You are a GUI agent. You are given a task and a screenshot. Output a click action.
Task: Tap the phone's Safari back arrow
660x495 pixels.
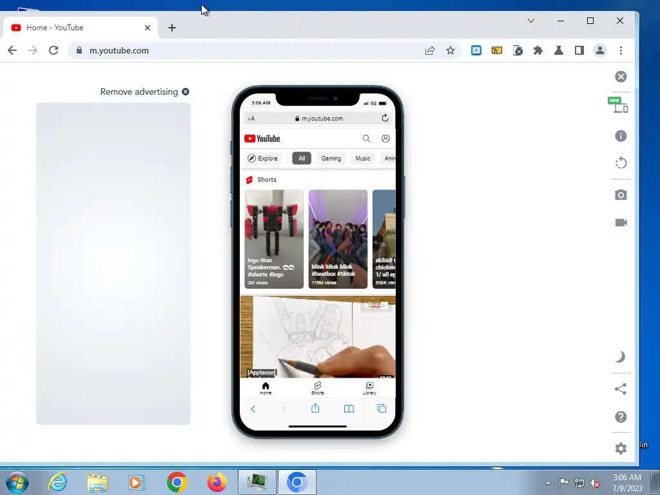point(253,409)
